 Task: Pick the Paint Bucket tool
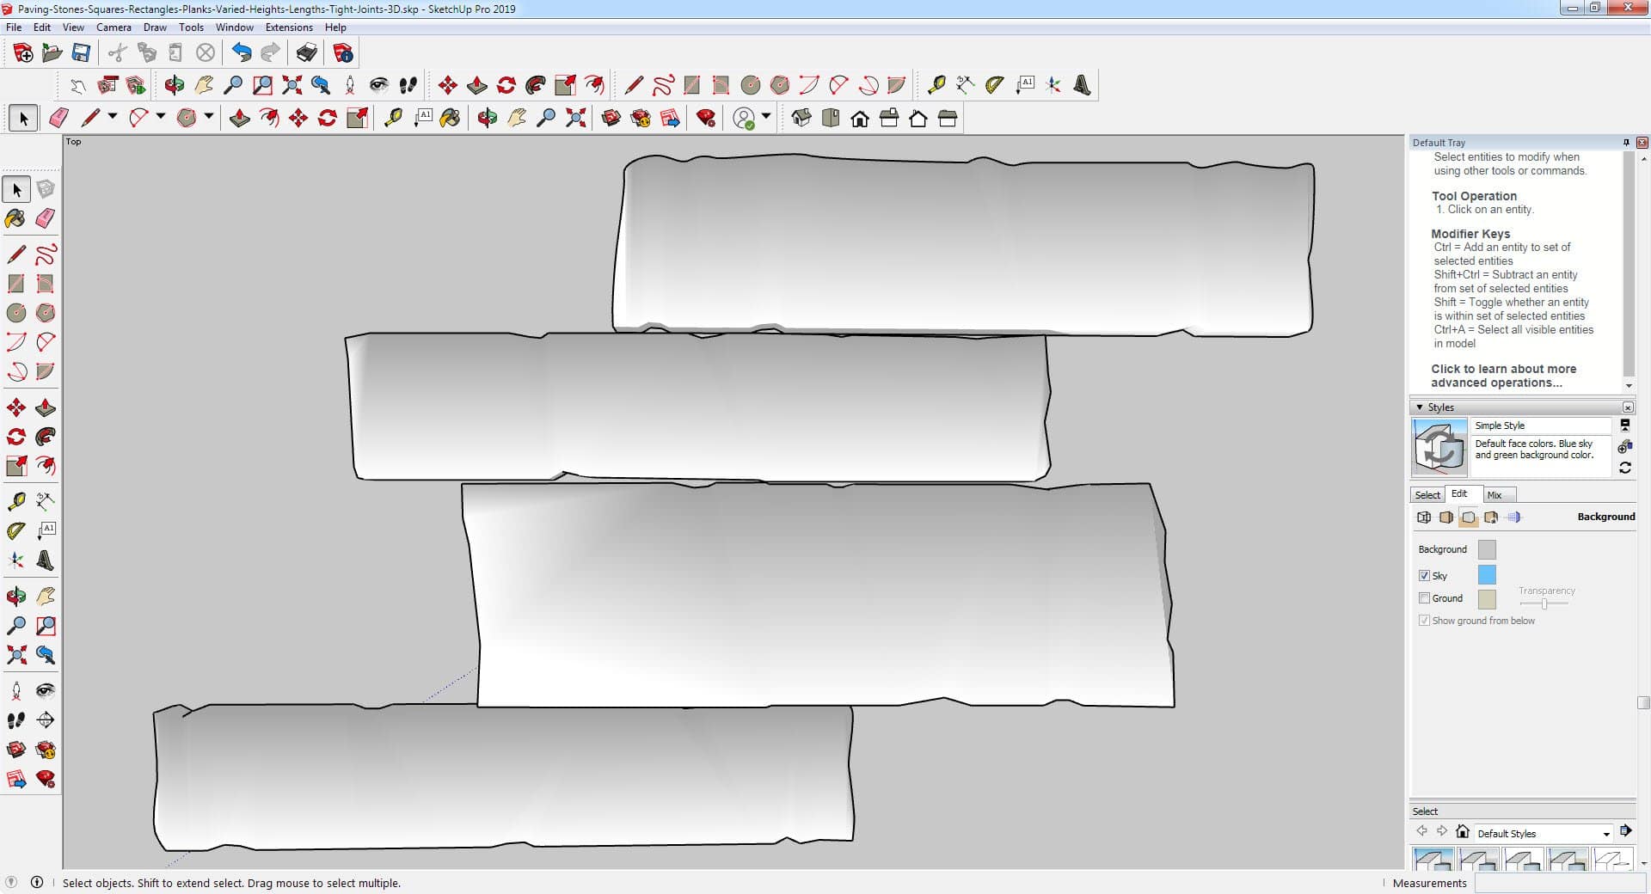(15, 218)
